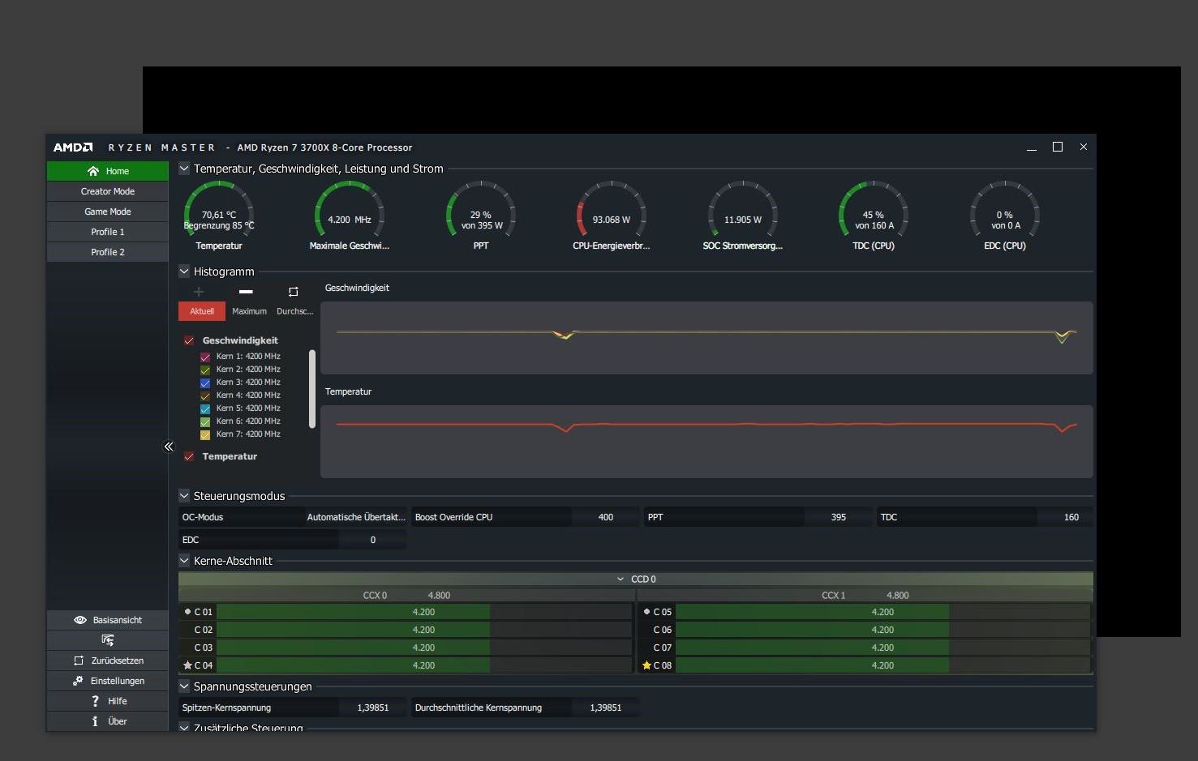Viewport: 1198px width, 761px height.
Task: Switch to Basisansicht view
Action: [108, 620]
